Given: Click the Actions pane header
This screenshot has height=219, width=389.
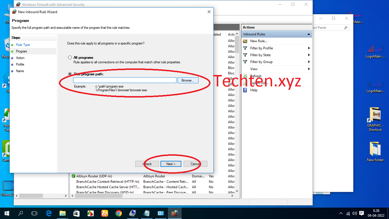Looking at the screenshot, I should [x=276, y=27].
